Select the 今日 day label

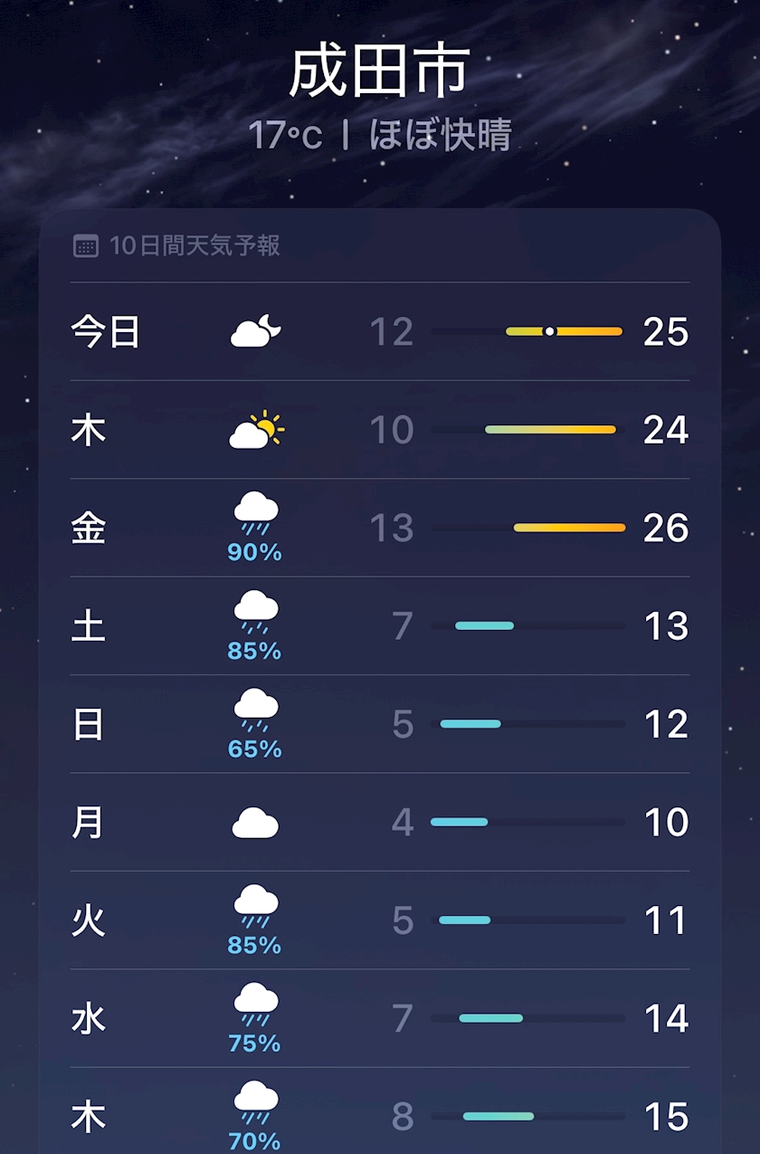(x=105, y=332)
